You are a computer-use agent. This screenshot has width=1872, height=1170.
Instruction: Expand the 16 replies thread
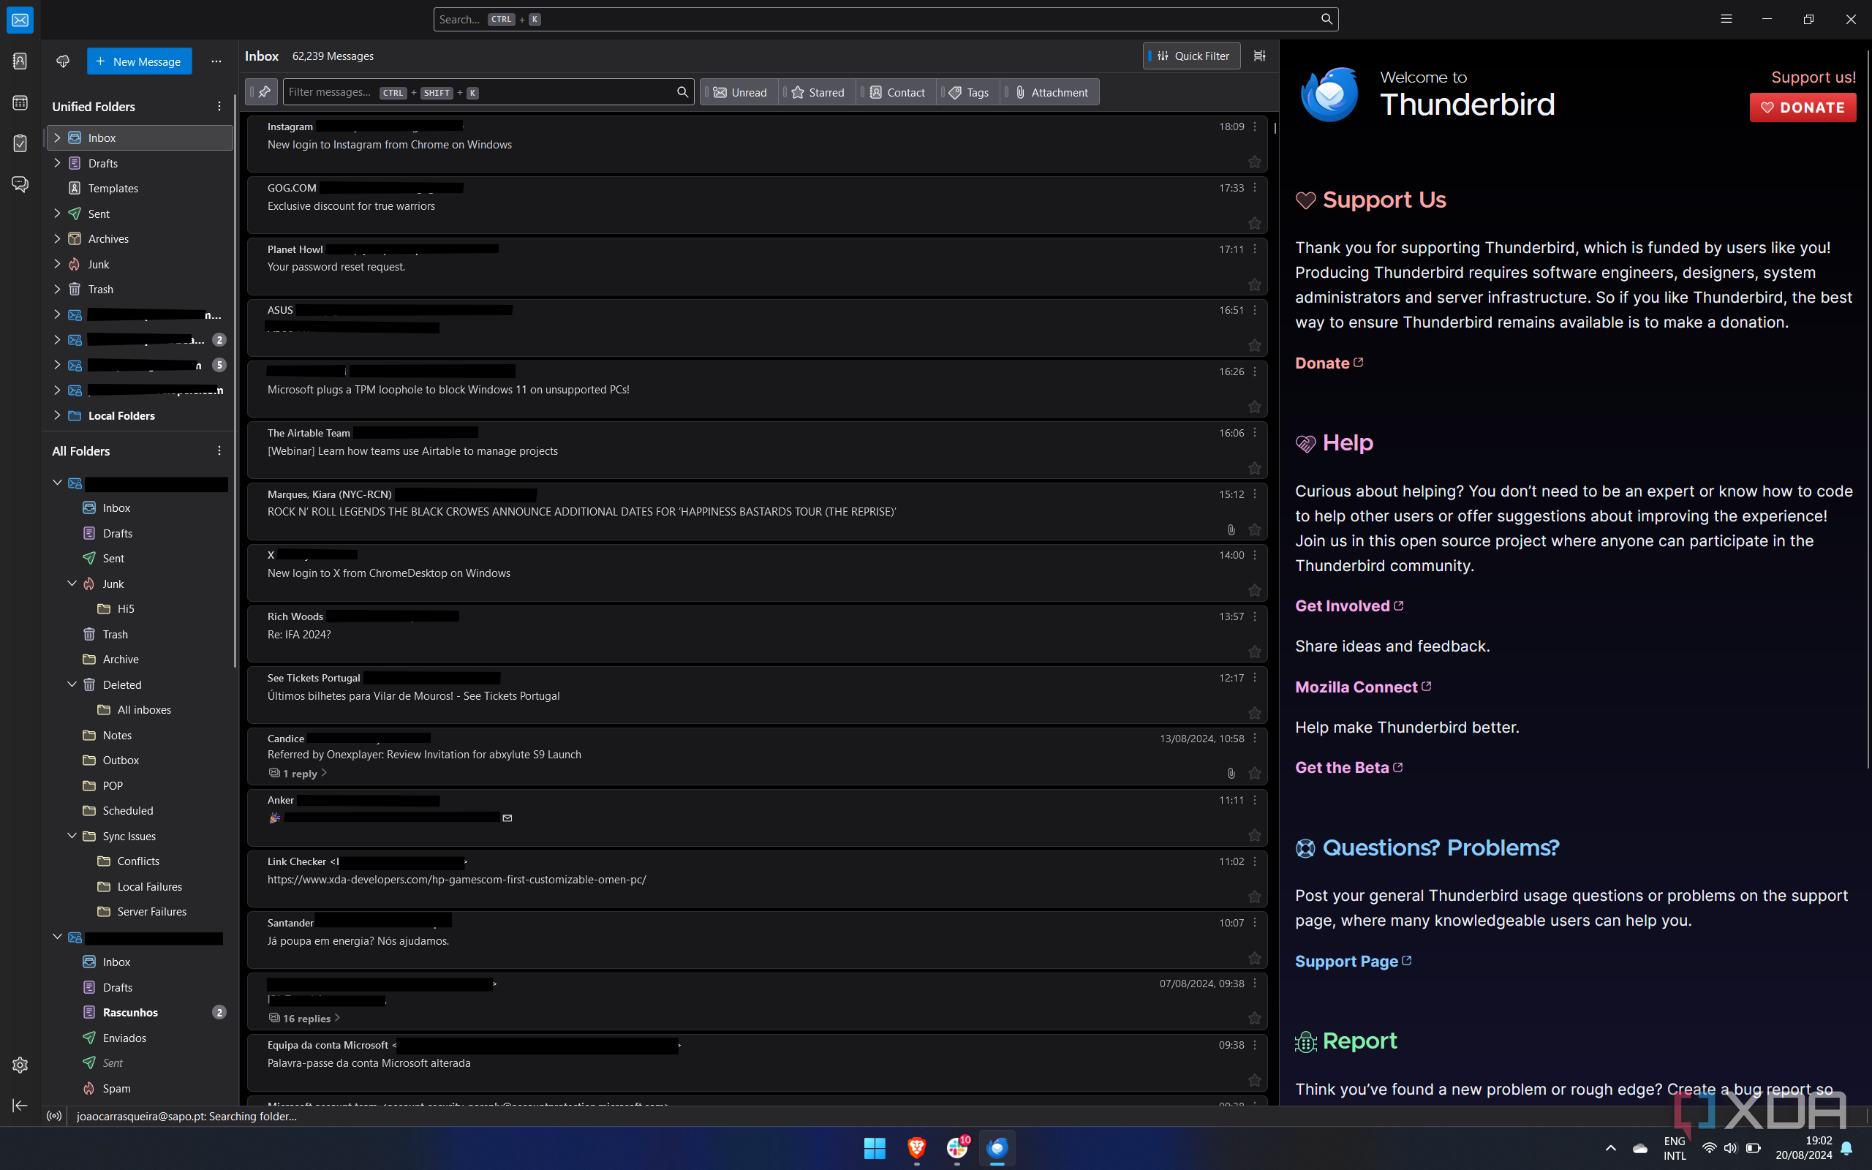[304, 1019]
